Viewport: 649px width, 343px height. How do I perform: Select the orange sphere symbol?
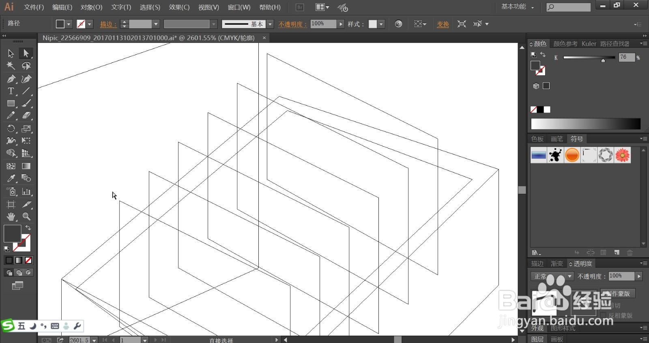(x=572, y=155)
